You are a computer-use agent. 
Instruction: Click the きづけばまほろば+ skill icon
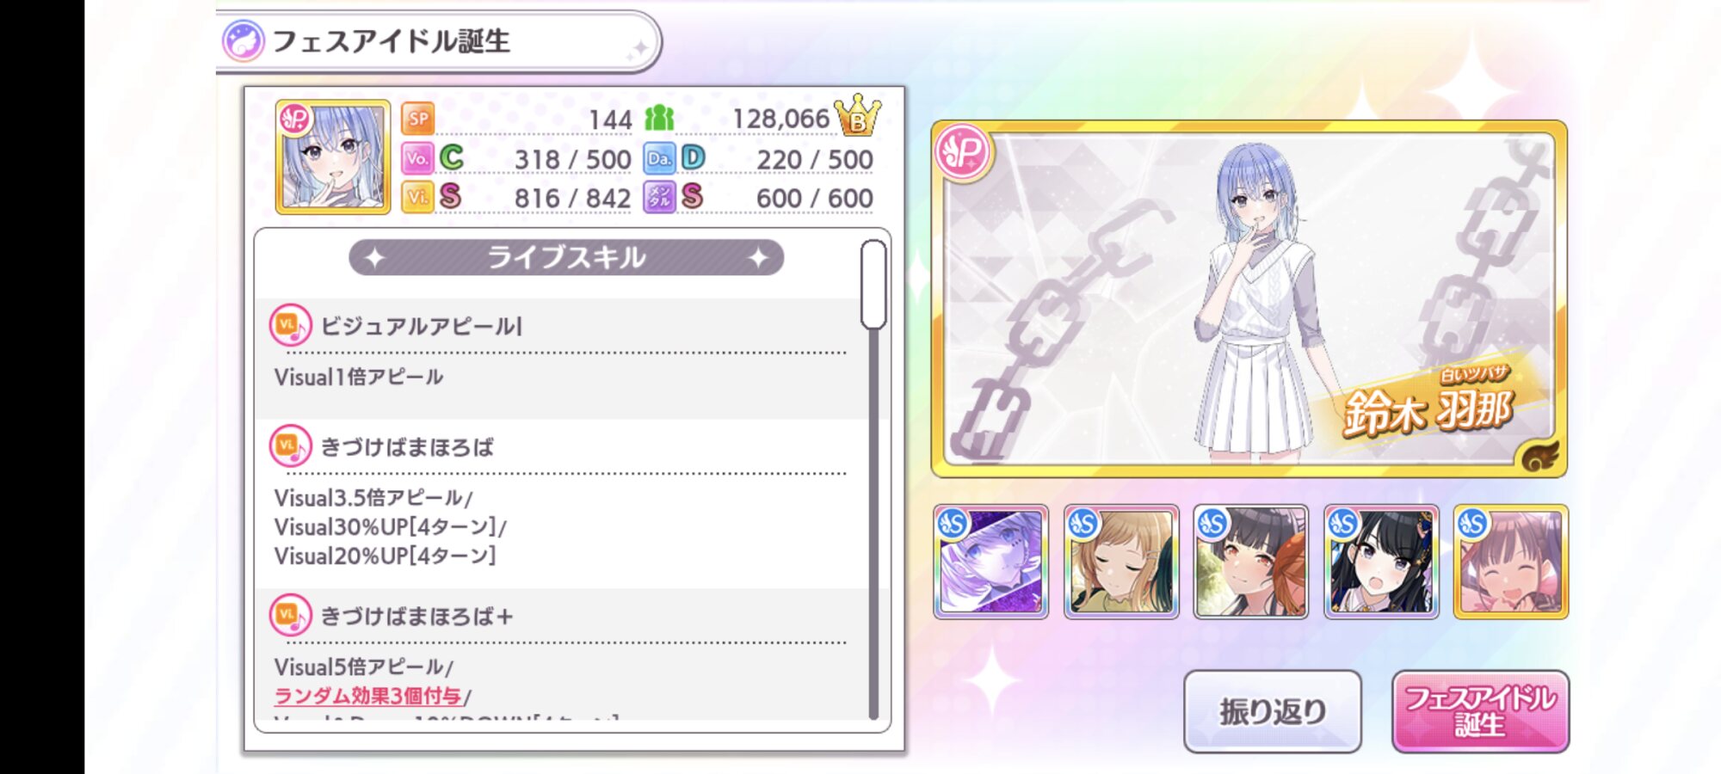tap(290, 616)
